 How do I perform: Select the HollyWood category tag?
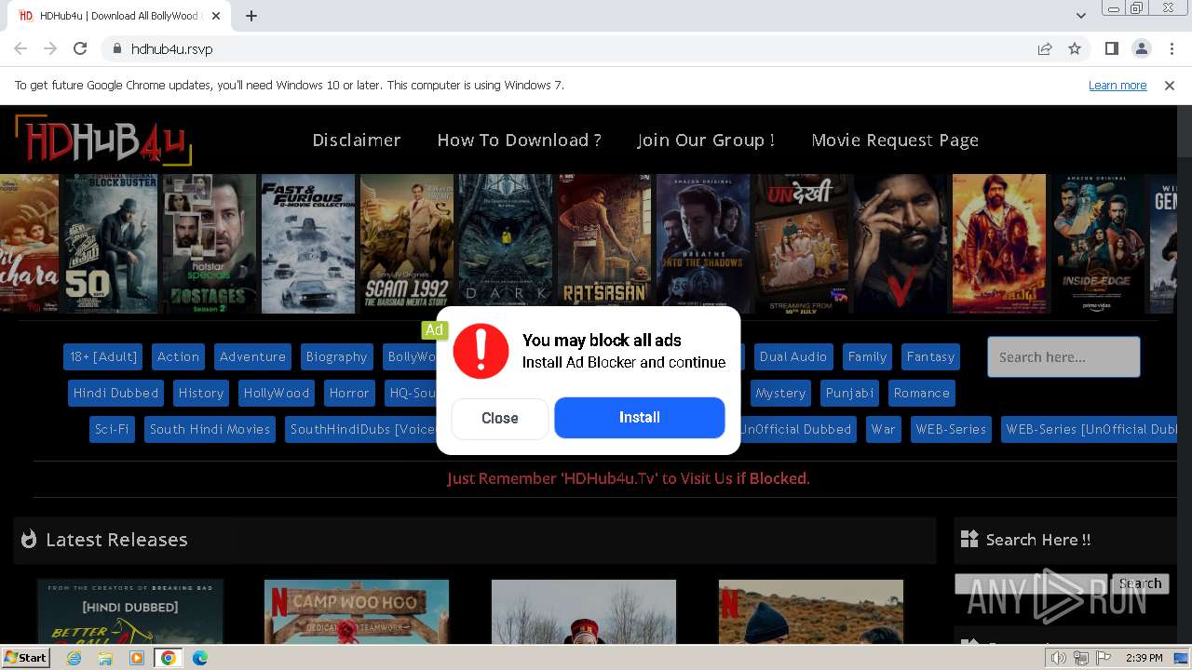tap(277, 393)
